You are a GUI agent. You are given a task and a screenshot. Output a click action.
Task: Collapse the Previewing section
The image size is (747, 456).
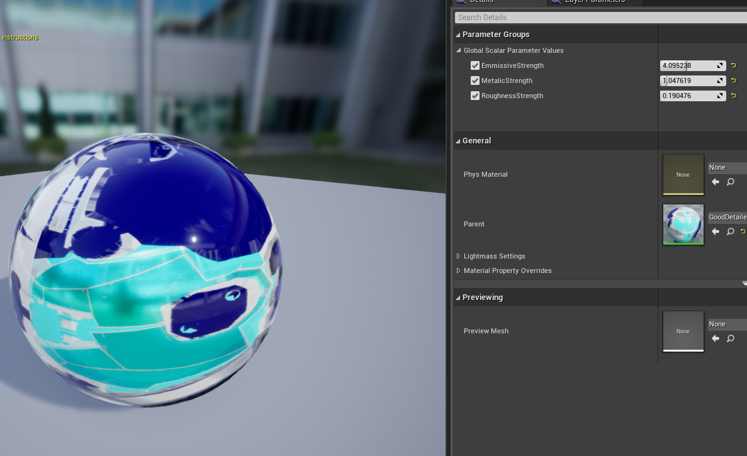point(458,298)
